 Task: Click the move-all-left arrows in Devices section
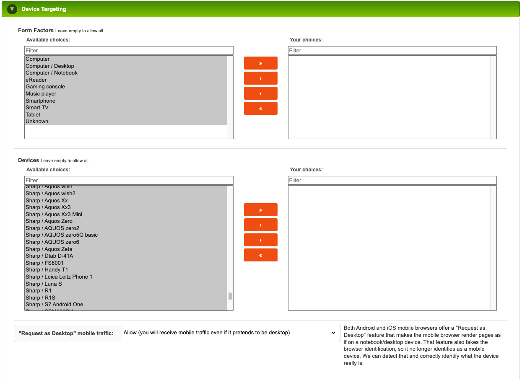(x=260, y=255)
